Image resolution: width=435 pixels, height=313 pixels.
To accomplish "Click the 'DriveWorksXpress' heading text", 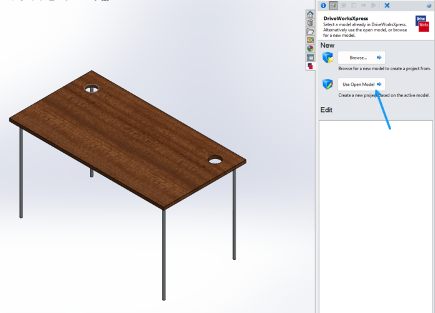I will coord(346,18).
